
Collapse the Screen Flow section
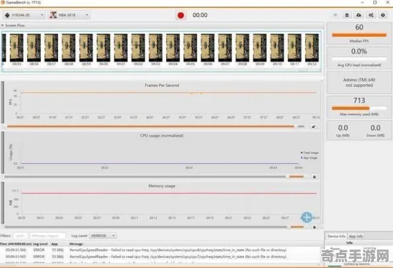pyautogui.click(x=2, y=26)
